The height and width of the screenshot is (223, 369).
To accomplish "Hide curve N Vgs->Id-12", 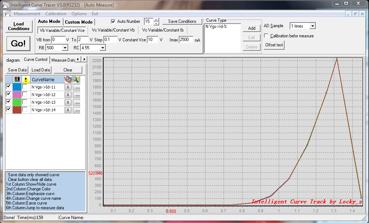I will [8, 94].
